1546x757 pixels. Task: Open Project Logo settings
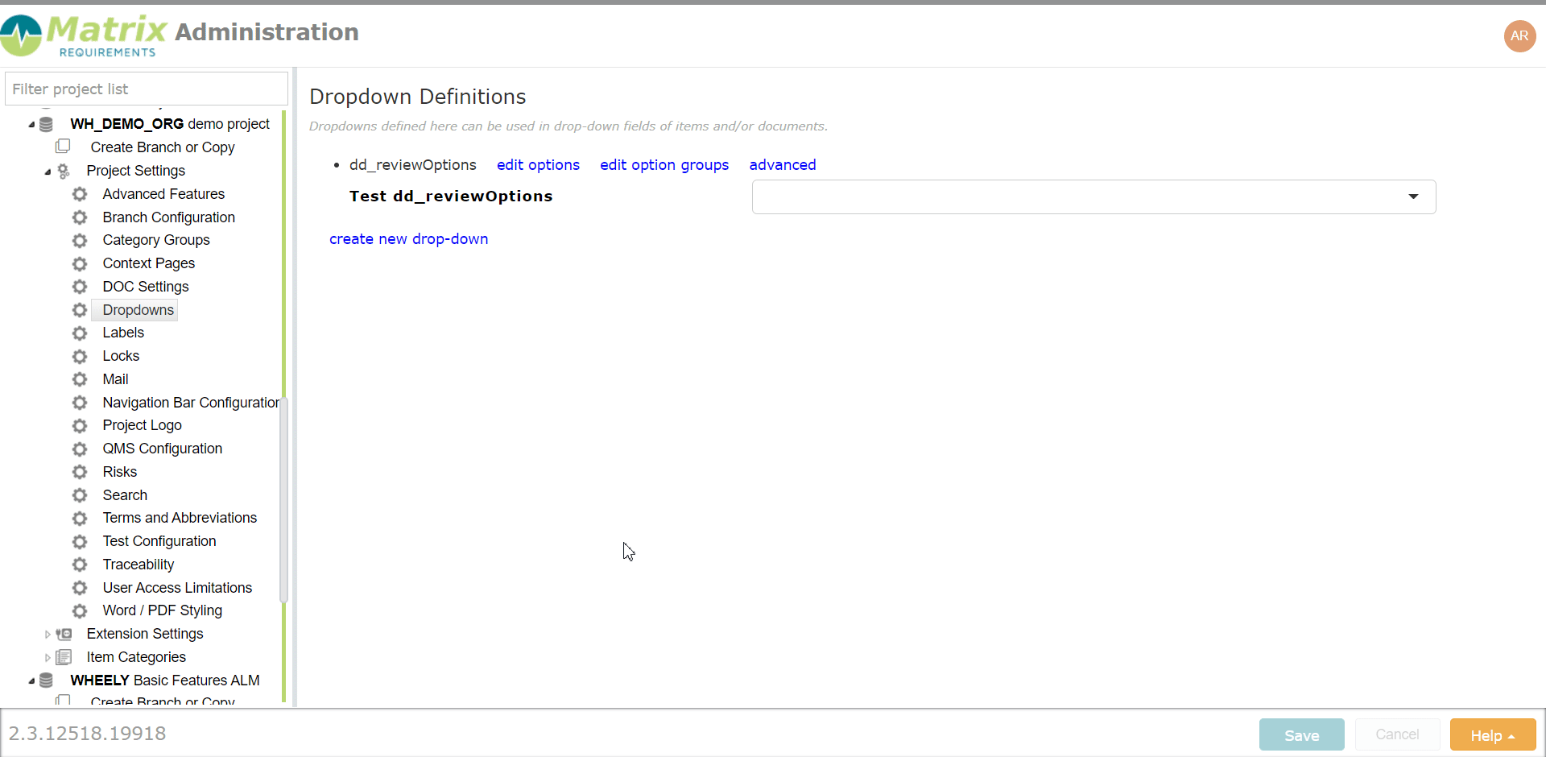tap(142, 425)
